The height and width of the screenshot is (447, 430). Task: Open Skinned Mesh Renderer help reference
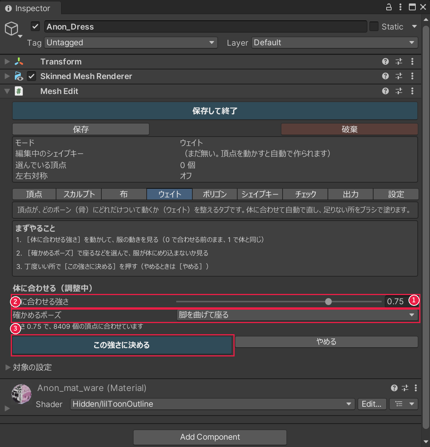point(385,76)
